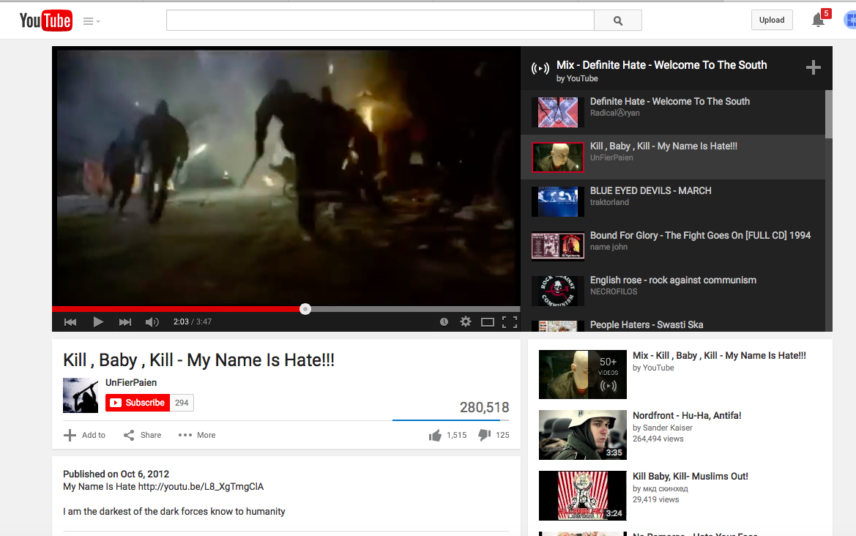Go to the previous video in the player

pos(70,321)
